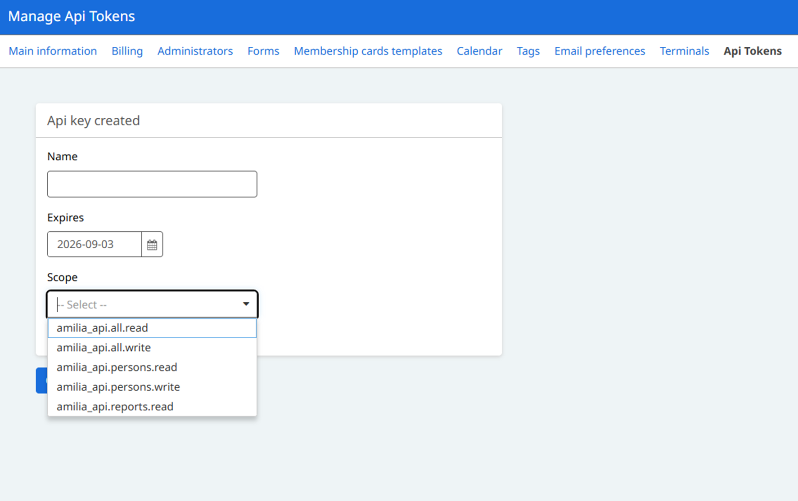Open the Forms tab
The width and height of the screenshot is (798, 501).
coord(263,51)
